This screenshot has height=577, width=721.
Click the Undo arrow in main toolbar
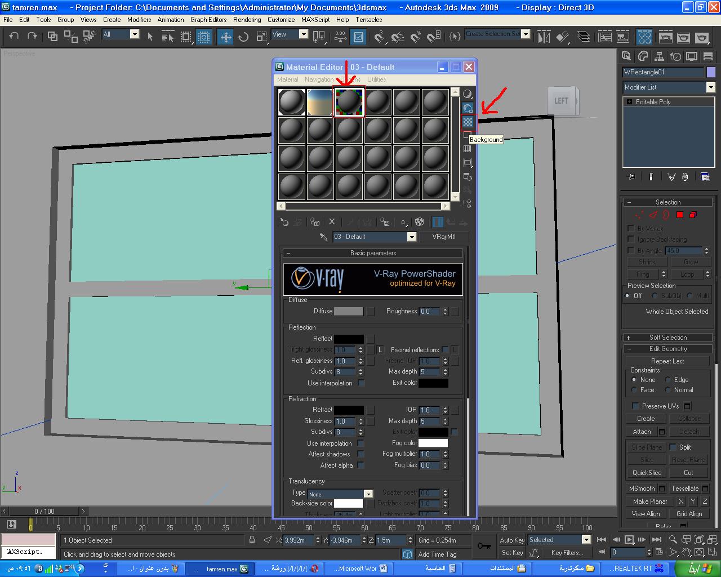pos(14,37)
